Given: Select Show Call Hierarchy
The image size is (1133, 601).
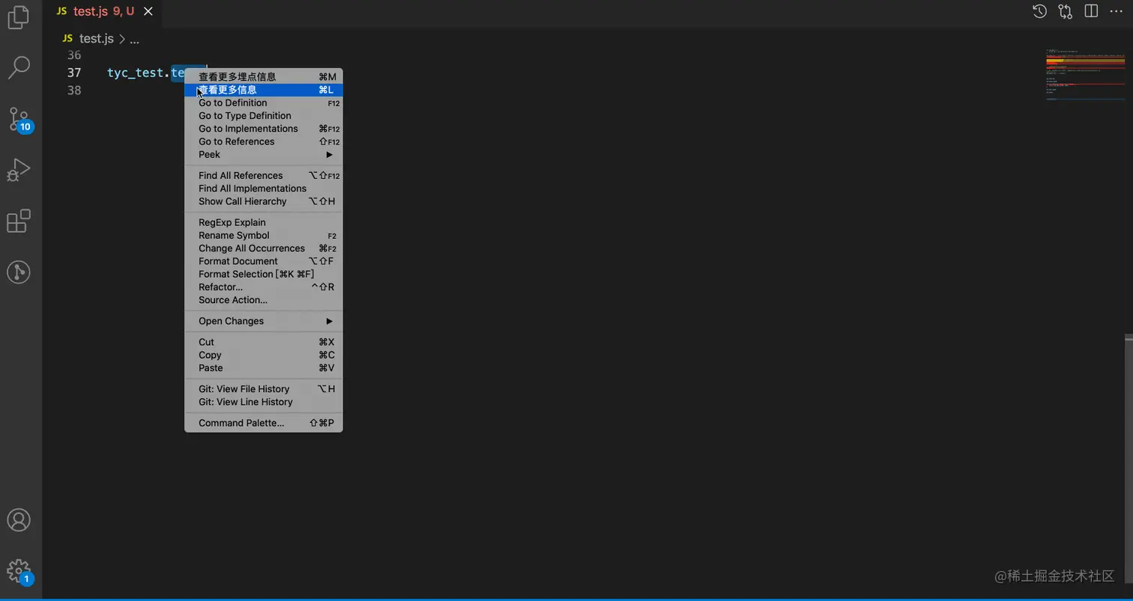Looking at the screenshot, I should [x=264, y=201].
